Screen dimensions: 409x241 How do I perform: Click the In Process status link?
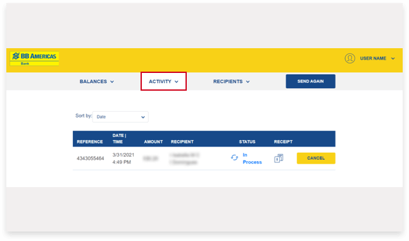tap(252, 159)
